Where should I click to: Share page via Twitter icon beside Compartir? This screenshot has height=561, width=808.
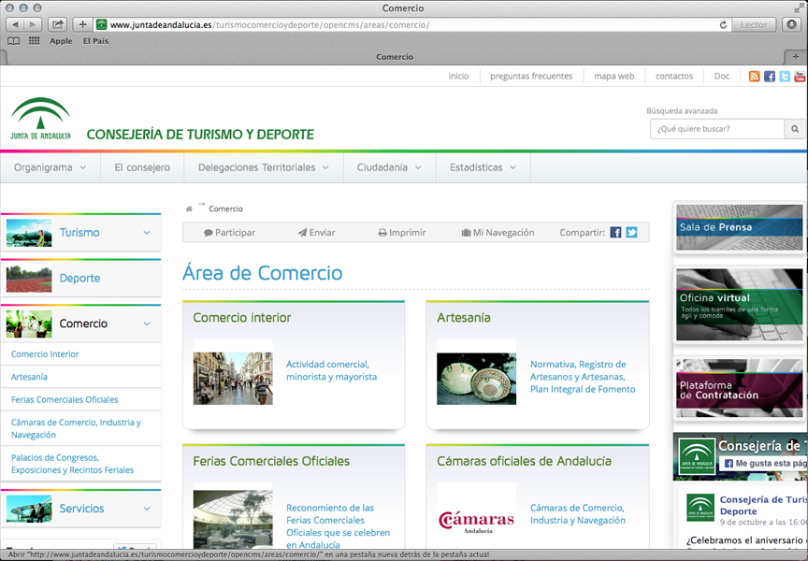pyautogui.click(x=631, y=233)
